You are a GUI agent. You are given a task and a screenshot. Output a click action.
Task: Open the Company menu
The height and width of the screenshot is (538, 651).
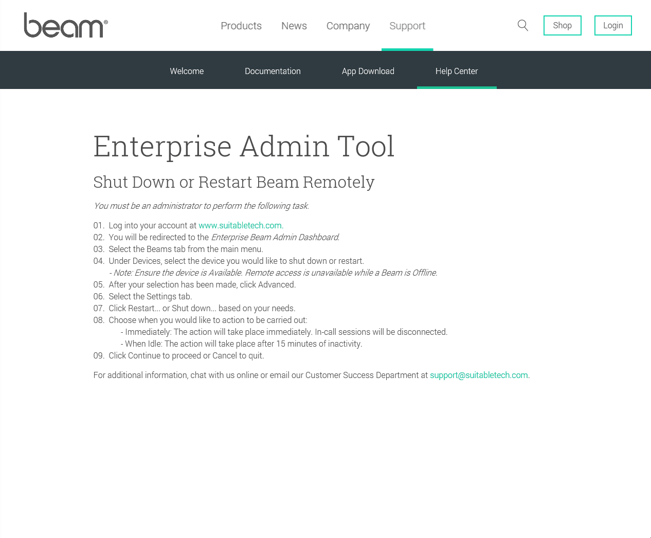coord(348,26)
